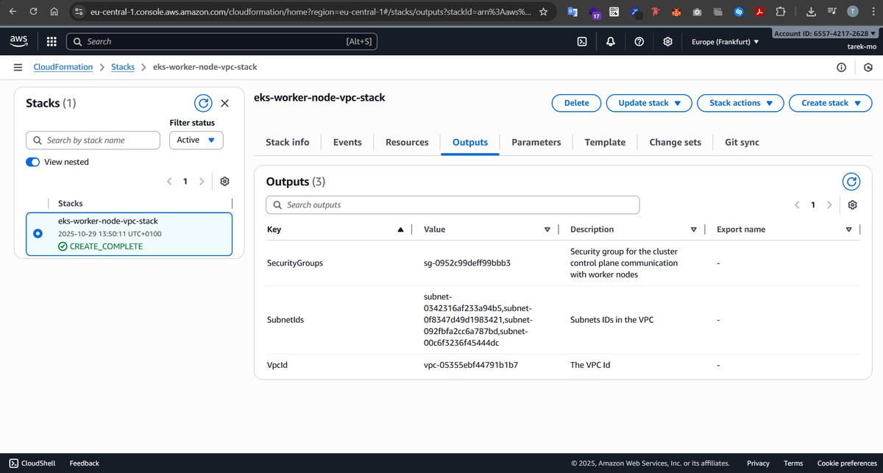Open the QR code extension
883x473 pixels.
[x=614, y=12]
